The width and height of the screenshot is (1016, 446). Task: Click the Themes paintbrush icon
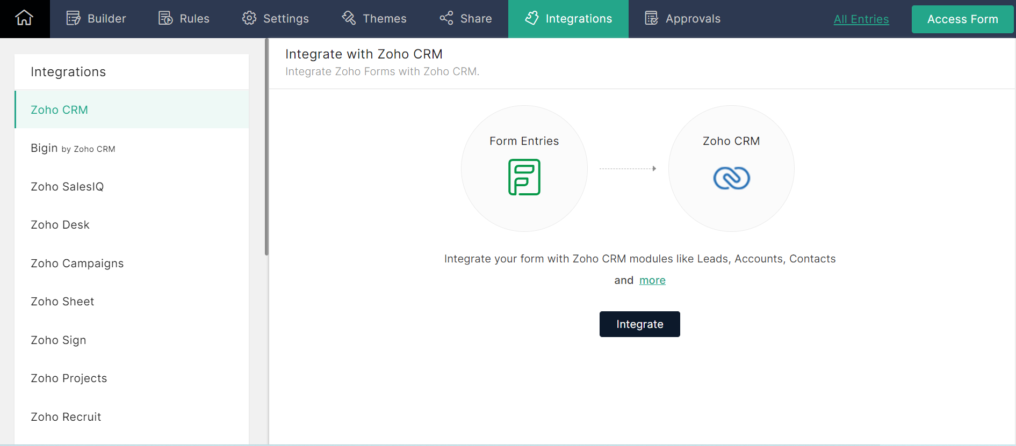coord(349,18)
